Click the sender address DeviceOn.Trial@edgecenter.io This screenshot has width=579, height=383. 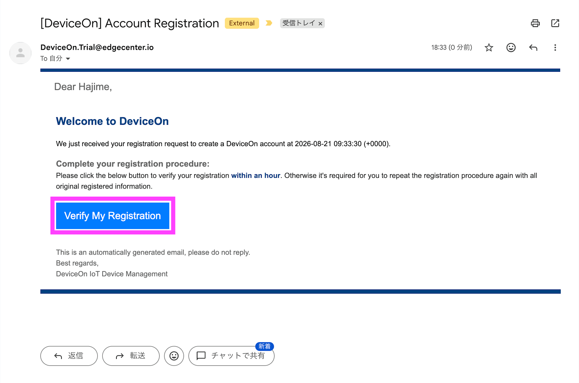[97, 47]
